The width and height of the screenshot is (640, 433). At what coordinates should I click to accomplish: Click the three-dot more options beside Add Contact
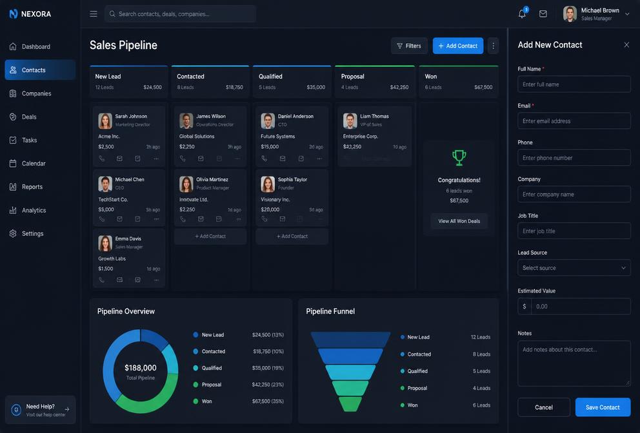[x=493, y=46]
